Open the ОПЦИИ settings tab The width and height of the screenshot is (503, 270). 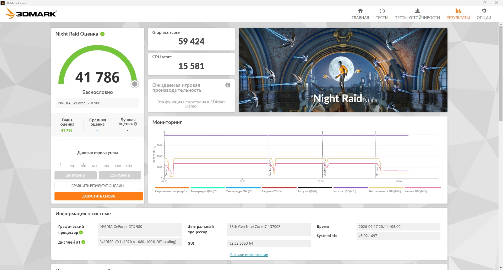(484, 14)
